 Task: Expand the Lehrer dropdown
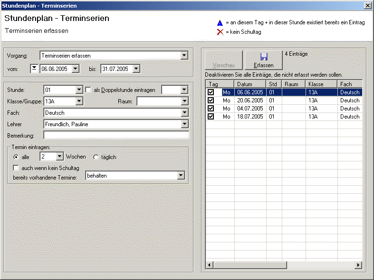[x=184, y=124]
